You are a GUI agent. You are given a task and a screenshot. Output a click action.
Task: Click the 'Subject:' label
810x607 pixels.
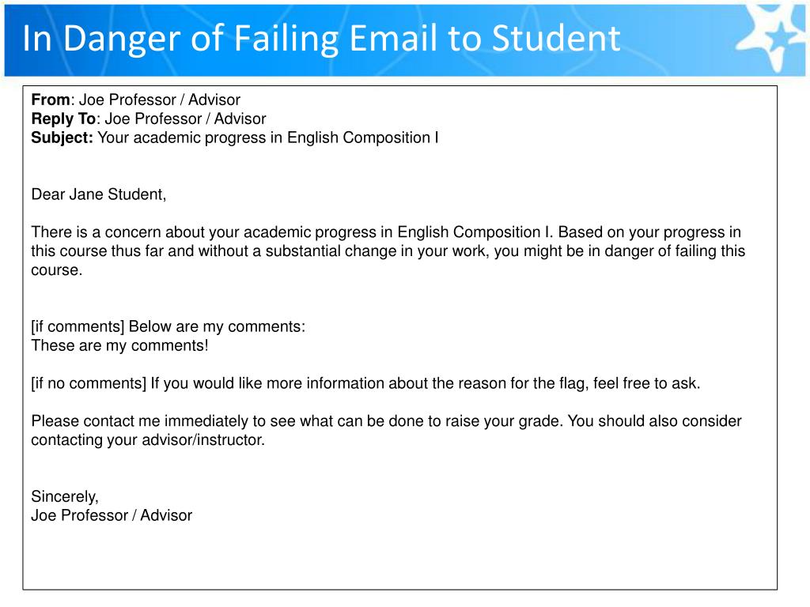[x=62, y=138]
